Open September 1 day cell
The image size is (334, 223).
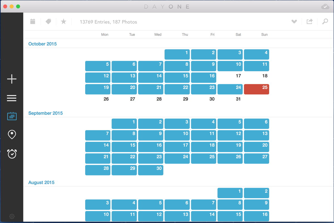[124, 124]
